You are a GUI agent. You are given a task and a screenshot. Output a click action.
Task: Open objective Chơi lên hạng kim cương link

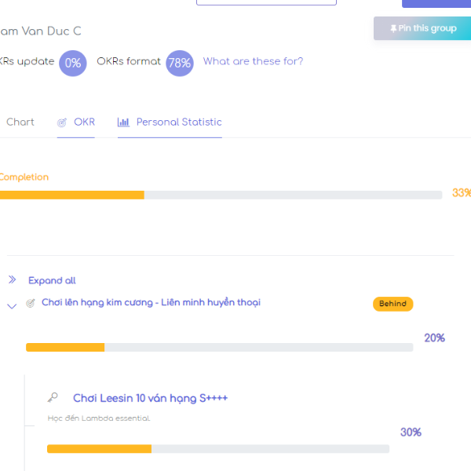coord(151,302)
